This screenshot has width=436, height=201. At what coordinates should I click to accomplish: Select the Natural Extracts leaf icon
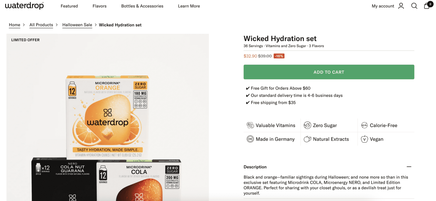click(307, 139)
